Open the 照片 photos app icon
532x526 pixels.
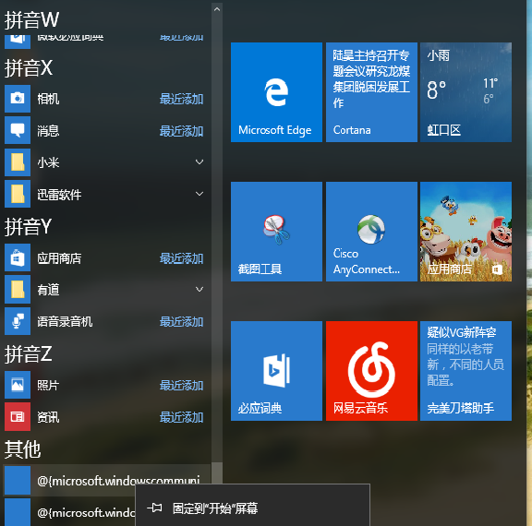point(18,385)
